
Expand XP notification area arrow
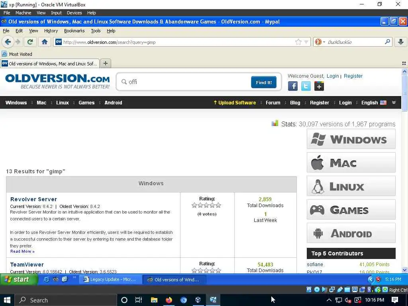[371, 279]
